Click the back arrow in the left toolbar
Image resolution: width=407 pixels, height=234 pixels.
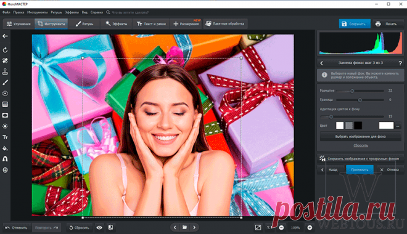point(5,36)
